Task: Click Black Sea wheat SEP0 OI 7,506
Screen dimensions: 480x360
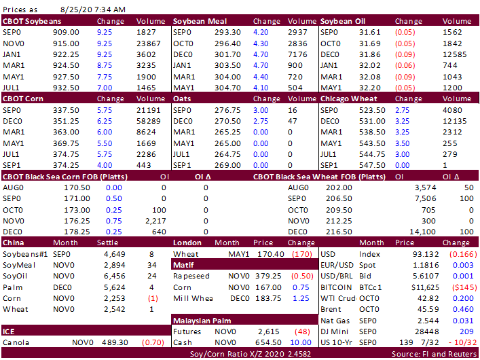Action: point(426,198)
